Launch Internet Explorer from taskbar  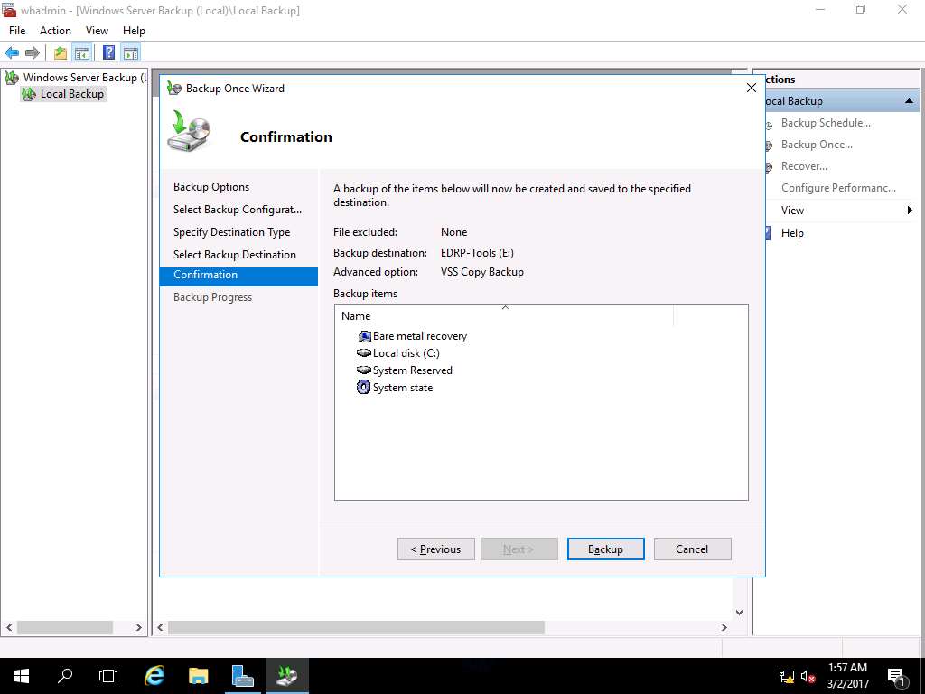coord(154,676)
